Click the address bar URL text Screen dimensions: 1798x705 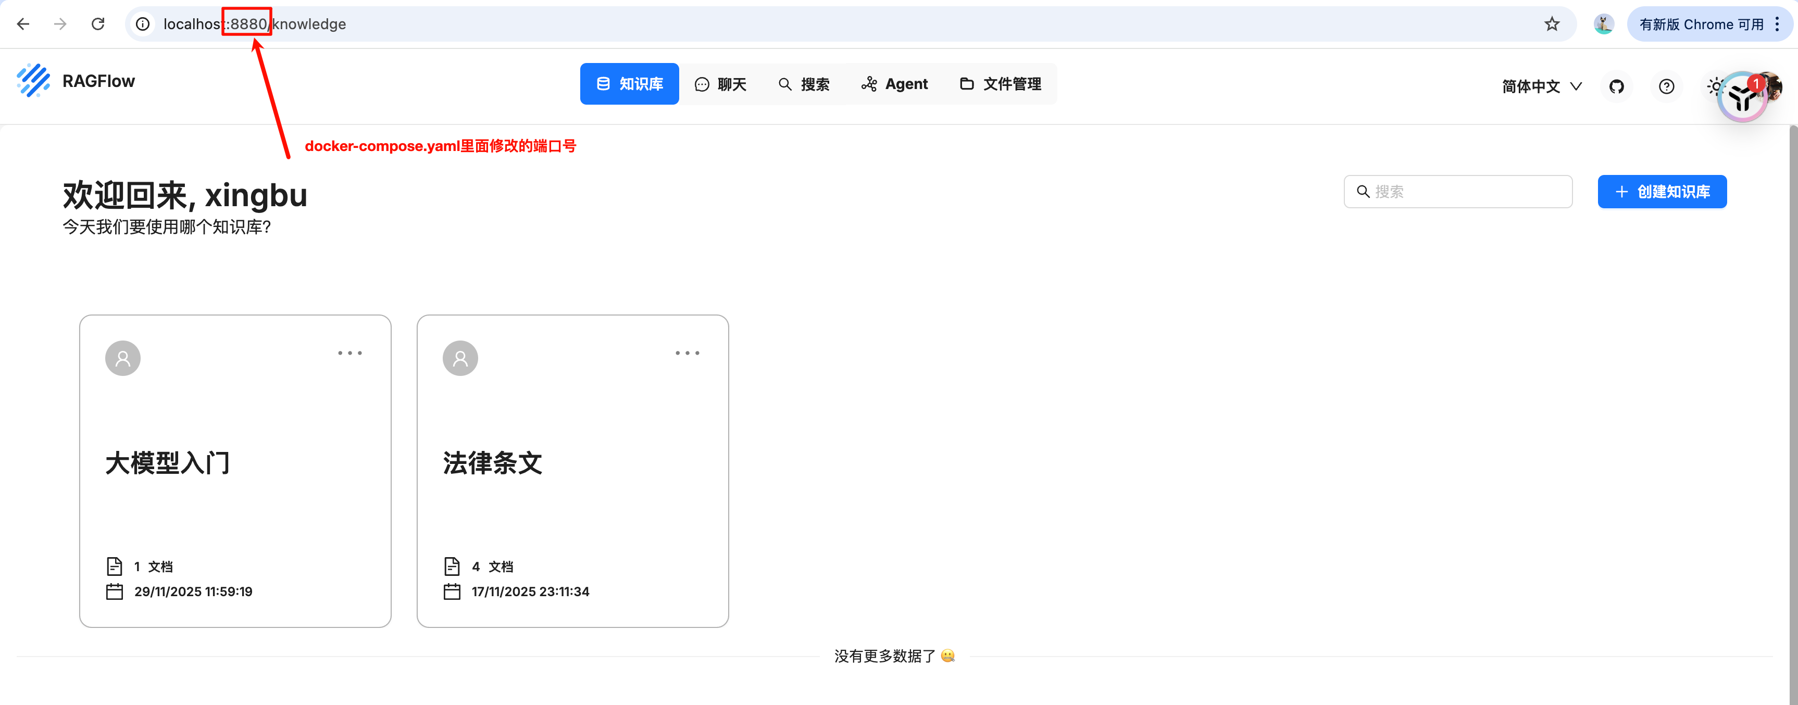point(255,24)
